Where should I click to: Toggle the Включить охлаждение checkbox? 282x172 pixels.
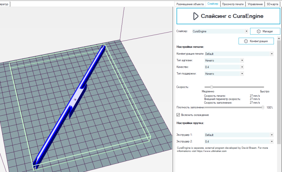click(178, 115)
